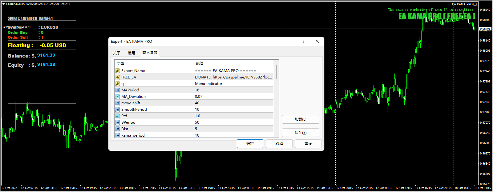
Task: Click the integer icon beside move_shift
Action: coord(117,103)
